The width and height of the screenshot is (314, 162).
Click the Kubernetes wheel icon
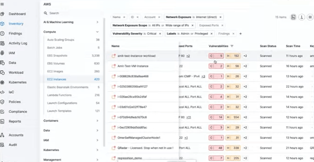(2, 83)
